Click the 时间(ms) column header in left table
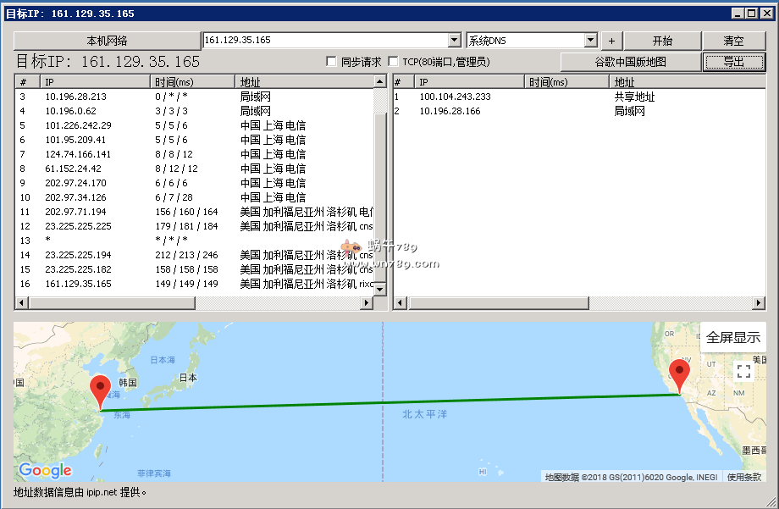779x509 pixels. (191, 82)
